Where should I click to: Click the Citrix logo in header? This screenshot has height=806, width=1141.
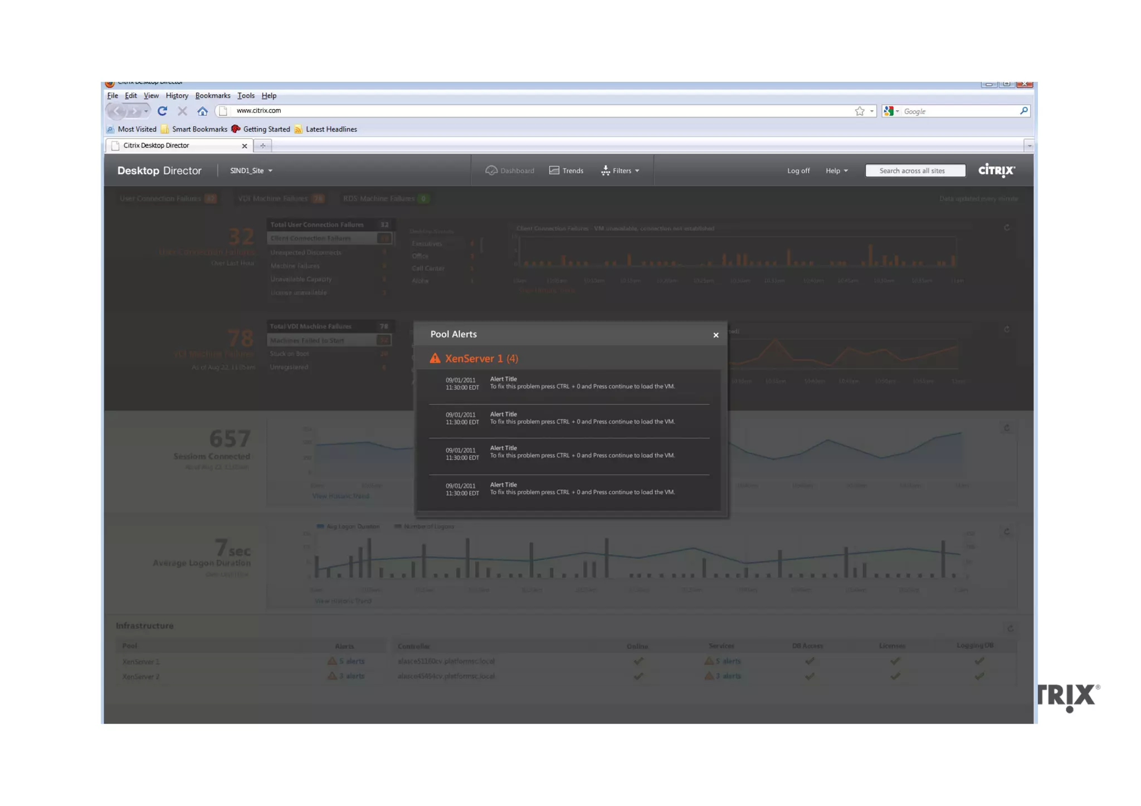point(997,170)
